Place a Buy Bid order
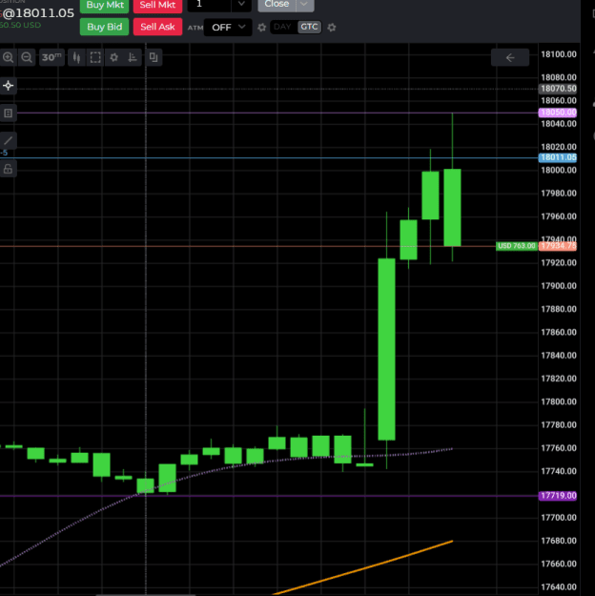Screen dimensions: 595x596 (105, 27)
